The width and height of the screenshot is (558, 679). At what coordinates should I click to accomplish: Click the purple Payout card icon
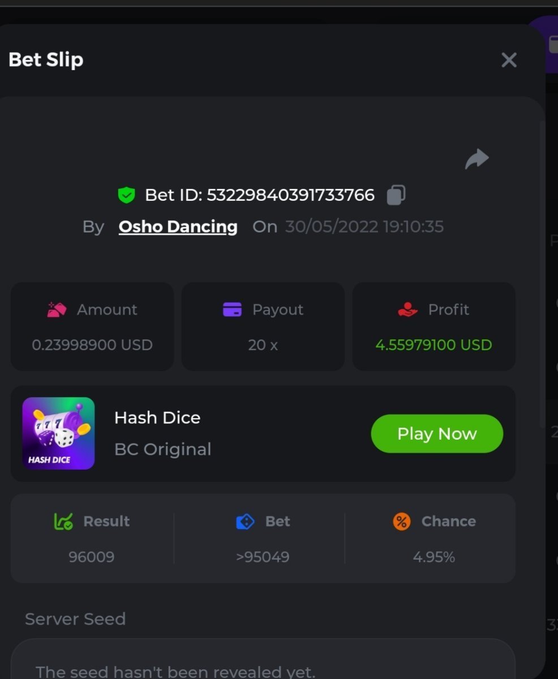coord(232,310)
